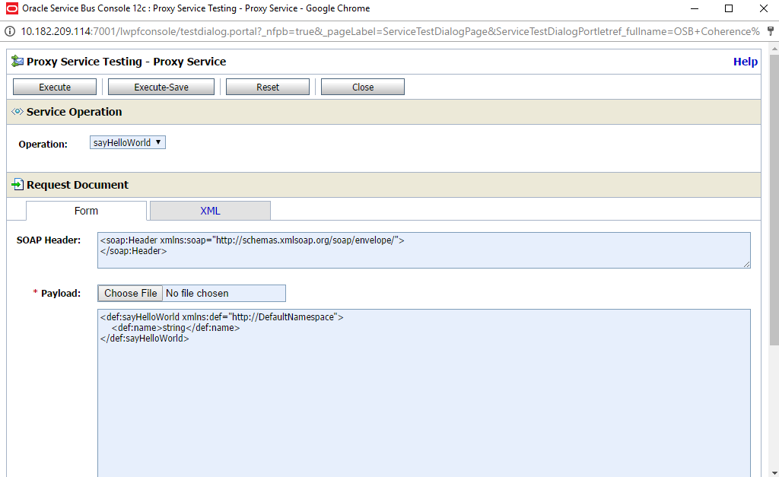Open the Help link
The image size is (779, 477).
point(746,62)
